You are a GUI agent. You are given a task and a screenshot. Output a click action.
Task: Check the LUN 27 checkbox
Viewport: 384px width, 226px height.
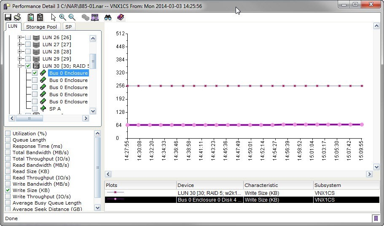(x=28, y=45)
